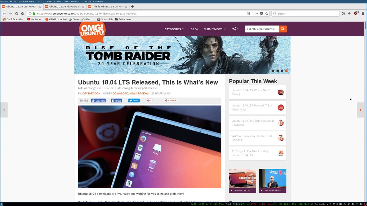Viewport: 367px width, 206px height.
Task: Open the downloads arrow icon
Action: pyautogui.click(x=349, y=13)
